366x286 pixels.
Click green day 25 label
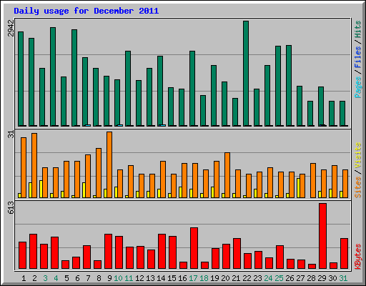(279, 278)
